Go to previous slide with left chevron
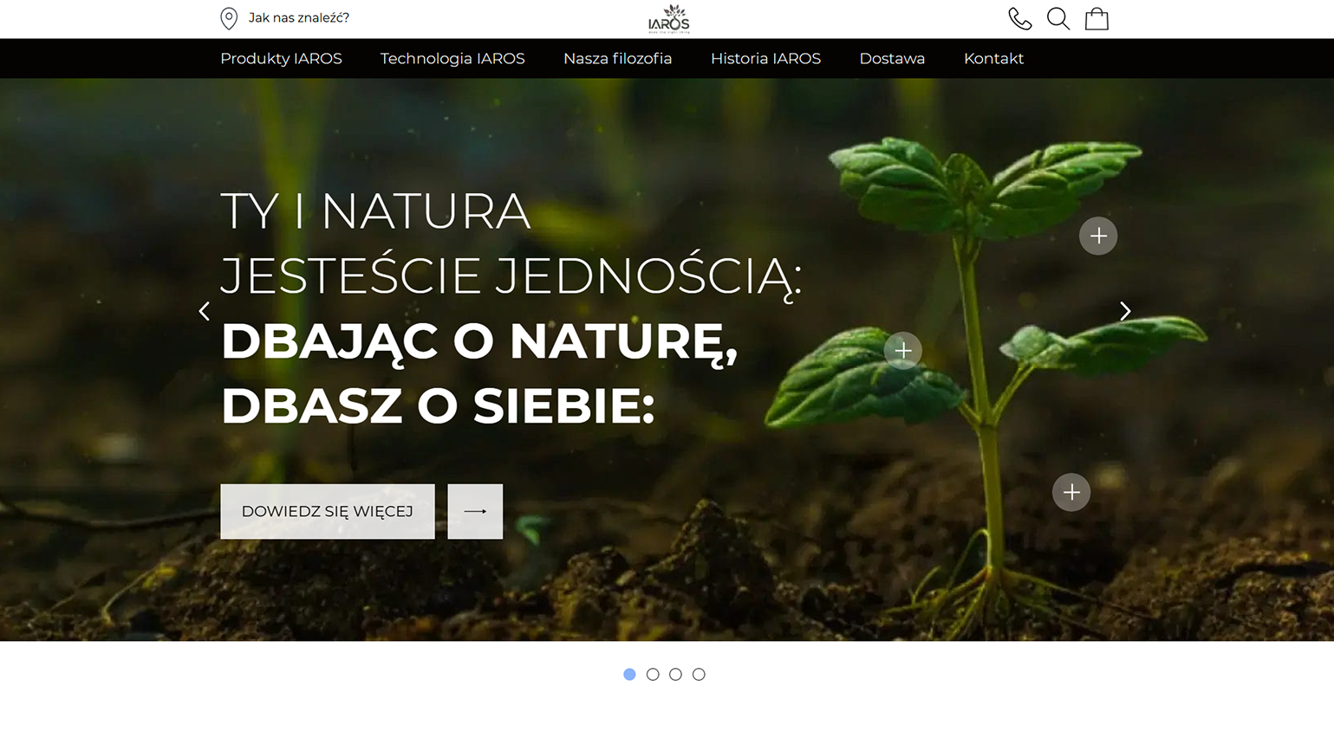 click(205, 311)
